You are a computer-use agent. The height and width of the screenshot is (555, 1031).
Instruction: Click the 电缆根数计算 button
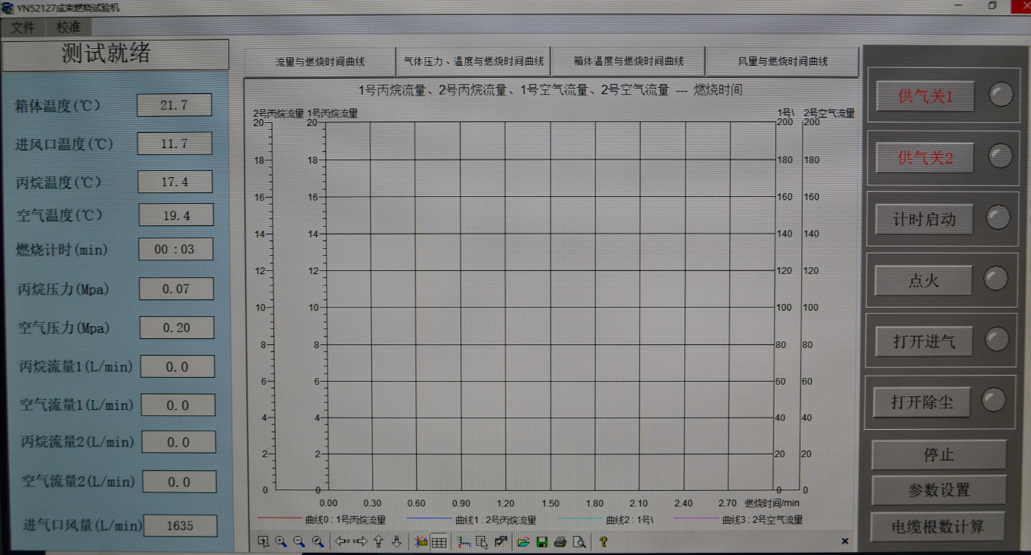tap(938, 526)
